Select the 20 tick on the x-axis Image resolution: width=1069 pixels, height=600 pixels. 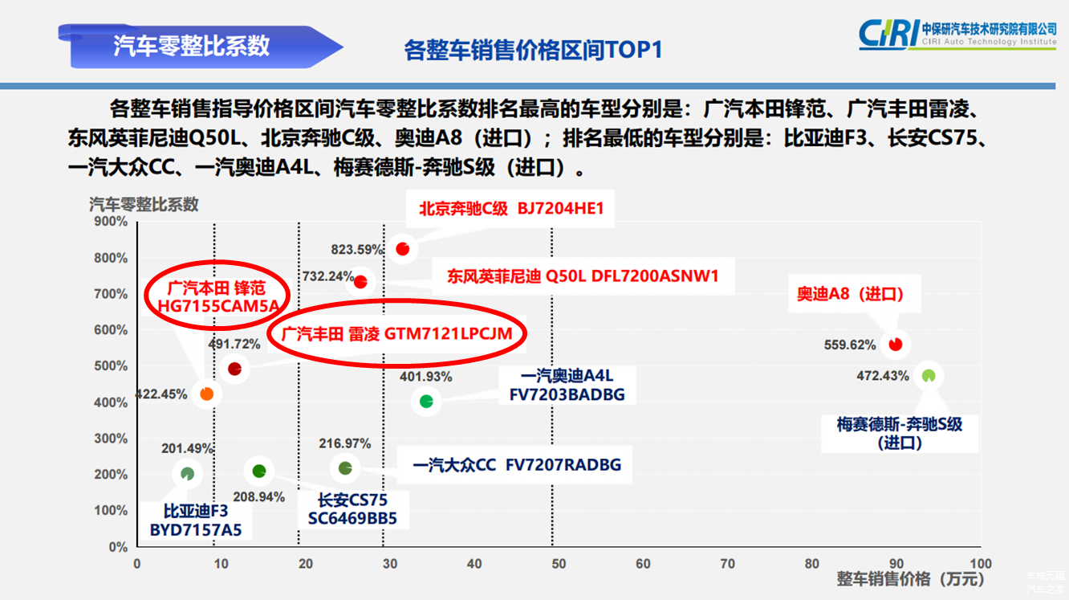coord(306,564)
